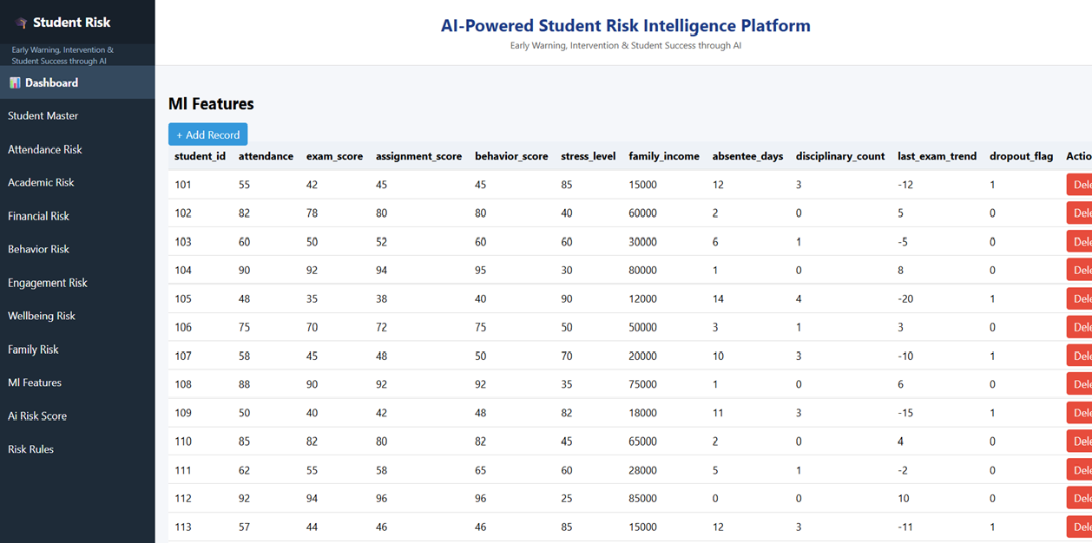
Task: Navigate to Student Master
Action: point(43,115)
